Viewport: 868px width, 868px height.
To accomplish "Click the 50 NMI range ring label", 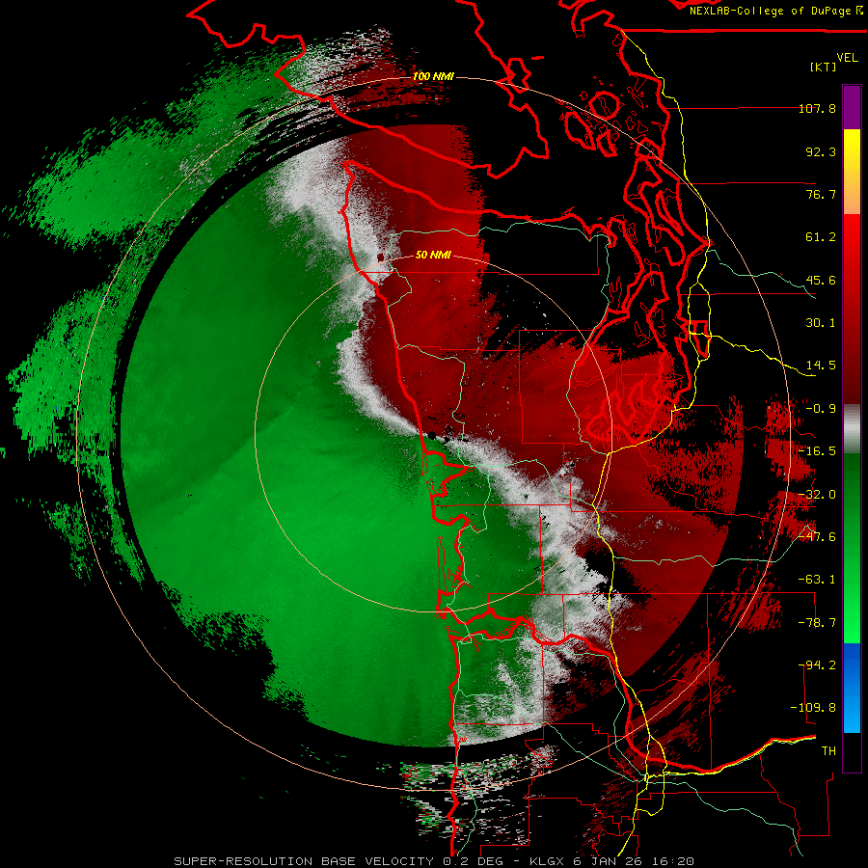I will 433,255.
